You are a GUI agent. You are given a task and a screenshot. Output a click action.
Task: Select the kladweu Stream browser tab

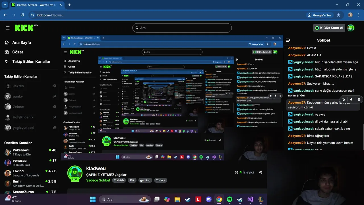[37, 5]
